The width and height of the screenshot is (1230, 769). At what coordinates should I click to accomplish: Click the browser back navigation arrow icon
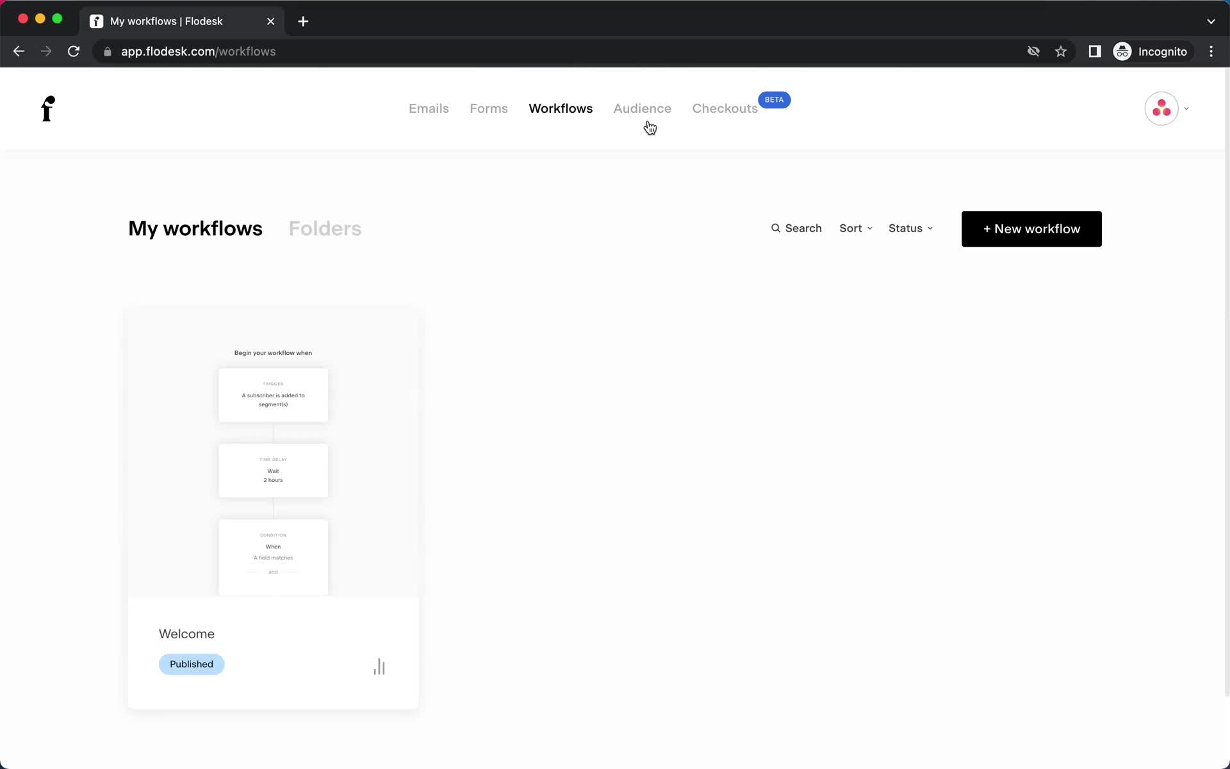[18, 51]
